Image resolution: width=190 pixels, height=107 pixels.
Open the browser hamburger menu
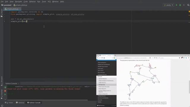[189, 58]
